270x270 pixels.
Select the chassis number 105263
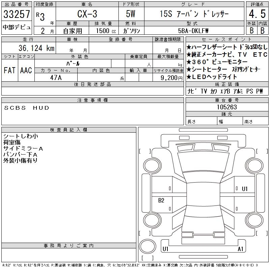(227, 107)
